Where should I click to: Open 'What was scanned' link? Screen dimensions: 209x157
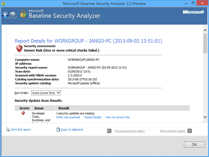coord(68,117)
